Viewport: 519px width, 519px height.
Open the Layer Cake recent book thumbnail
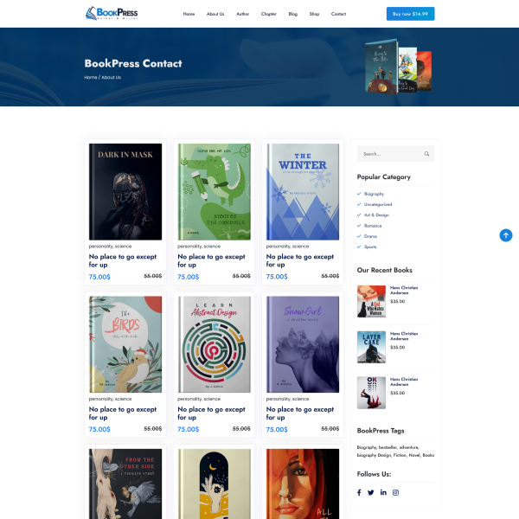coord(371,347)
